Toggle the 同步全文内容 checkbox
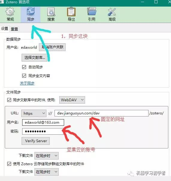This screenshot has width=171, height=181. (24, 76)
